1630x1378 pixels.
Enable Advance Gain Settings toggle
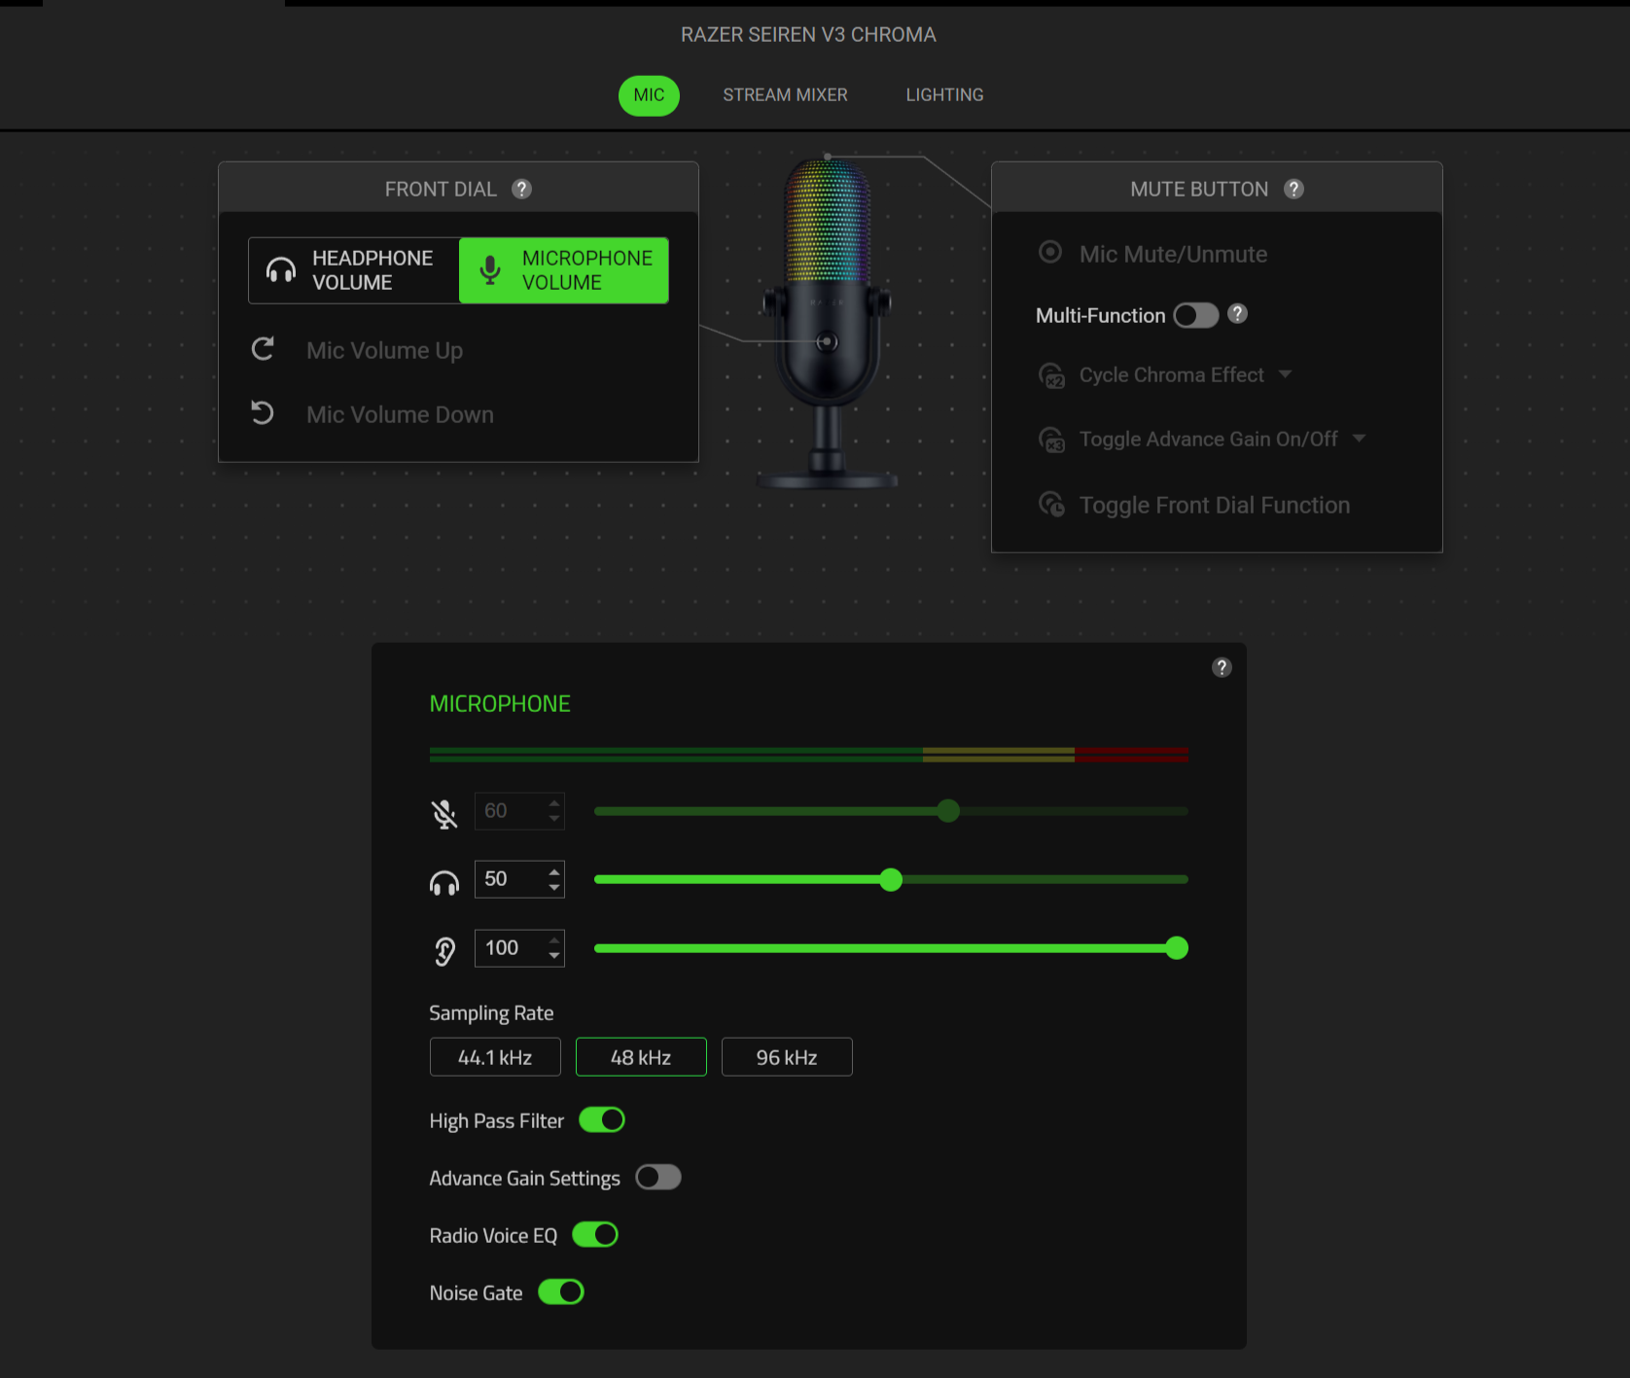(658, 1178)
